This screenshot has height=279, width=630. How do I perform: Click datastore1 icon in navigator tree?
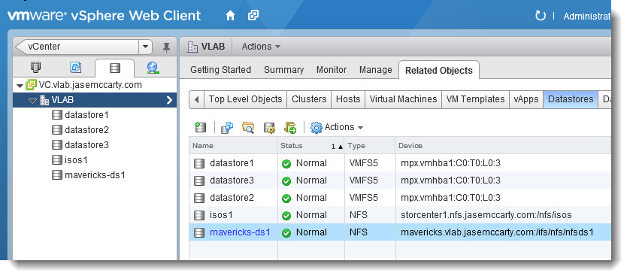click(x=57, y=115)
